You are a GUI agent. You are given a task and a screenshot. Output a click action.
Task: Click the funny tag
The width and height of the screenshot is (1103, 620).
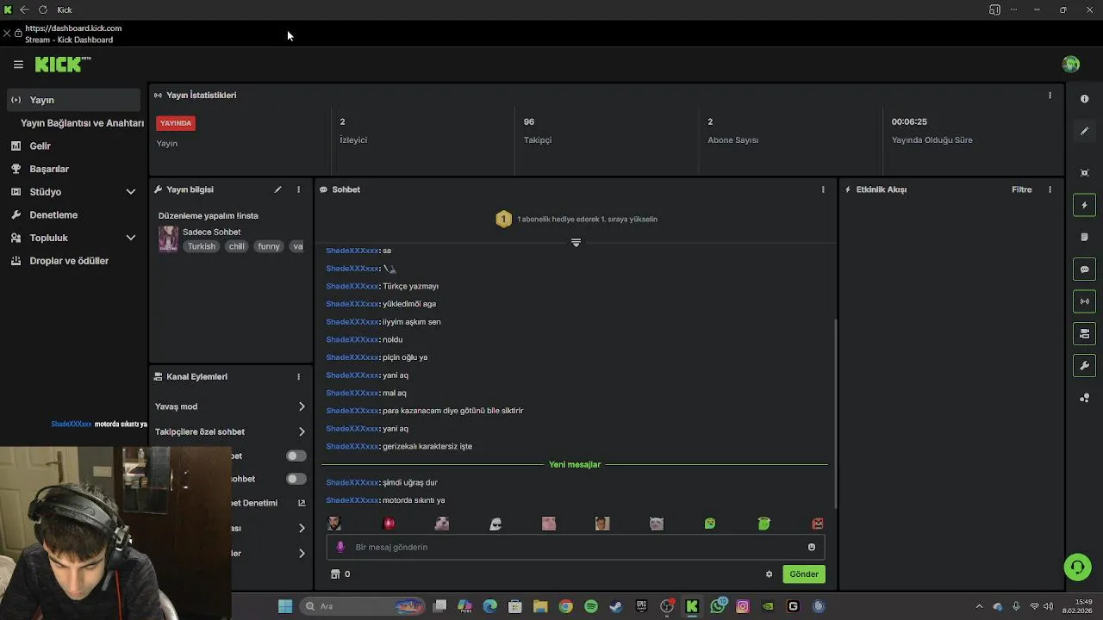click(x=269, y=246)
